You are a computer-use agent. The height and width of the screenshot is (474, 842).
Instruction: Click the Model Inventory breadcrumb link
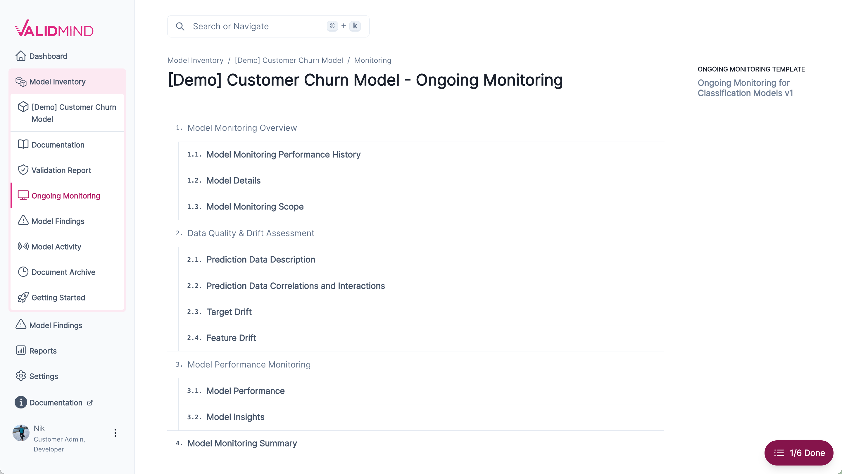coord(195,60)
